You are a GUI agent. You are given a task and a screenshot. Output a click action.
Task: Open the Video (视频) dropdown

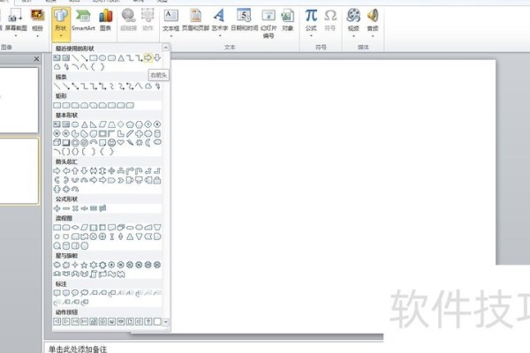point(353,23)
